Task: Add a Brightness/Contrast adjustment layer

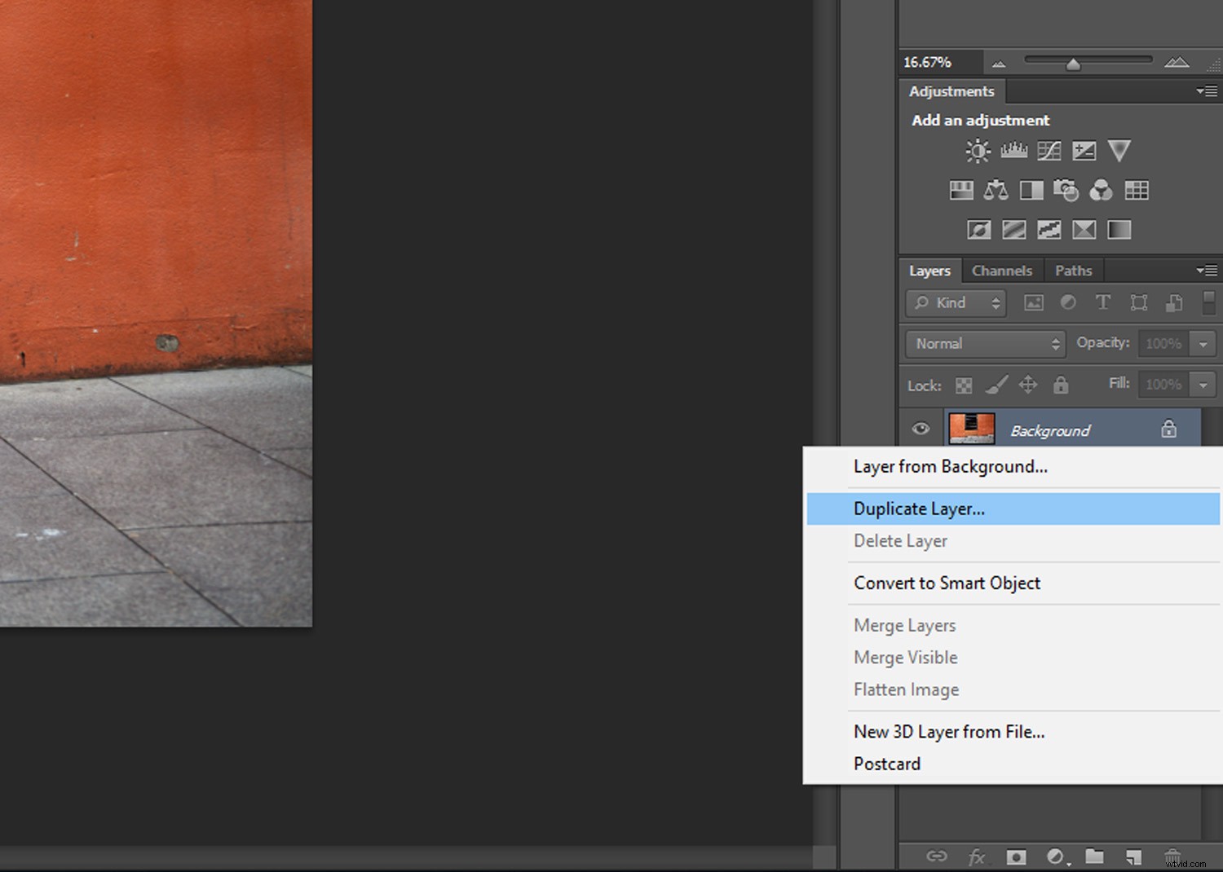Action: tap(977, 151)
